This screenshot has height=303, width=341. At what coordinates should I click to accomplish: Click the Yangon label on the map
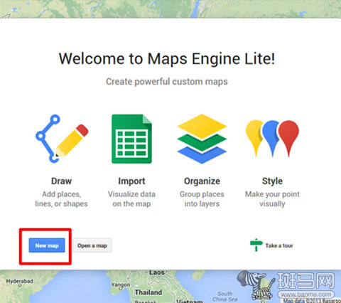point(121,285)
